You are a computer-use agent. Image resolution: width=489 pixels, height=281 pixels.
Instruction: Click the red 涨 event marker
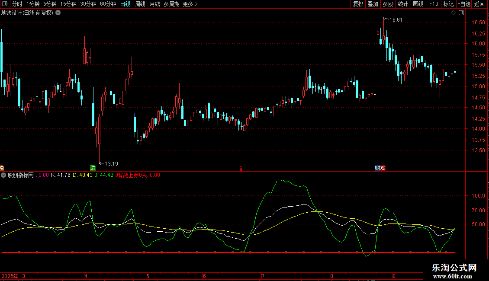point(383,168)
